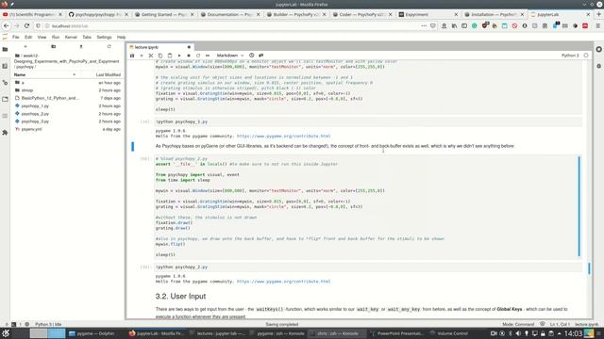Open the Run menu
This screenshot has height=339, width=604.
click(x=56, y=38)
